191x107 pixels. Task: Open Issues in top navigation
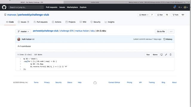click(x=62, y=7)
